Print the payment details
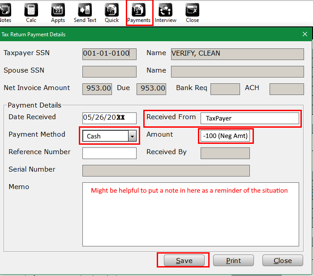Viewport: 313px width, 276px height. [233, 260]
